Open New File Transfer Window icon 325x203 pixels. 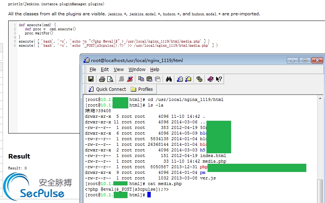click(x=188, y=79)
